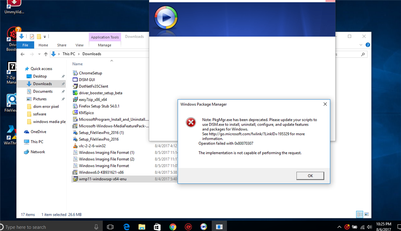Select Windows Imaging File Format (1)
Viewport: 401px width, 231px height.
point(107,153)
